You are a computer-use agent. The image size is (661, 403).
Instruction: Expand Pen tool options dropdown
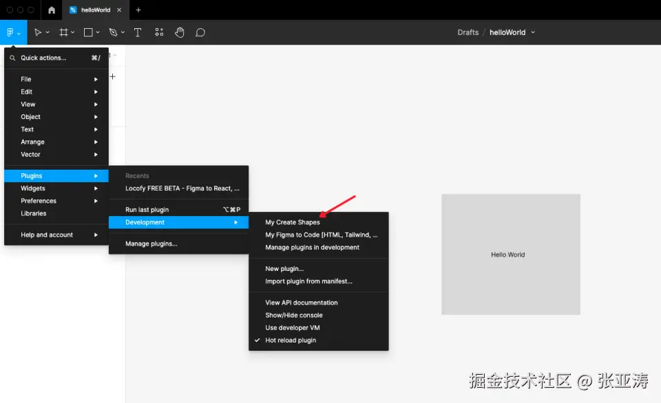coord(123,32)
